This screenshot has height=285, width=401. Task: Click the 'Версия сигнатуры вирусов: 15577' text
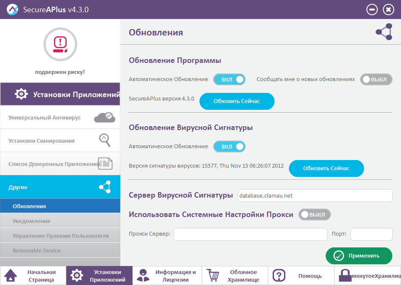coord(206,166)
